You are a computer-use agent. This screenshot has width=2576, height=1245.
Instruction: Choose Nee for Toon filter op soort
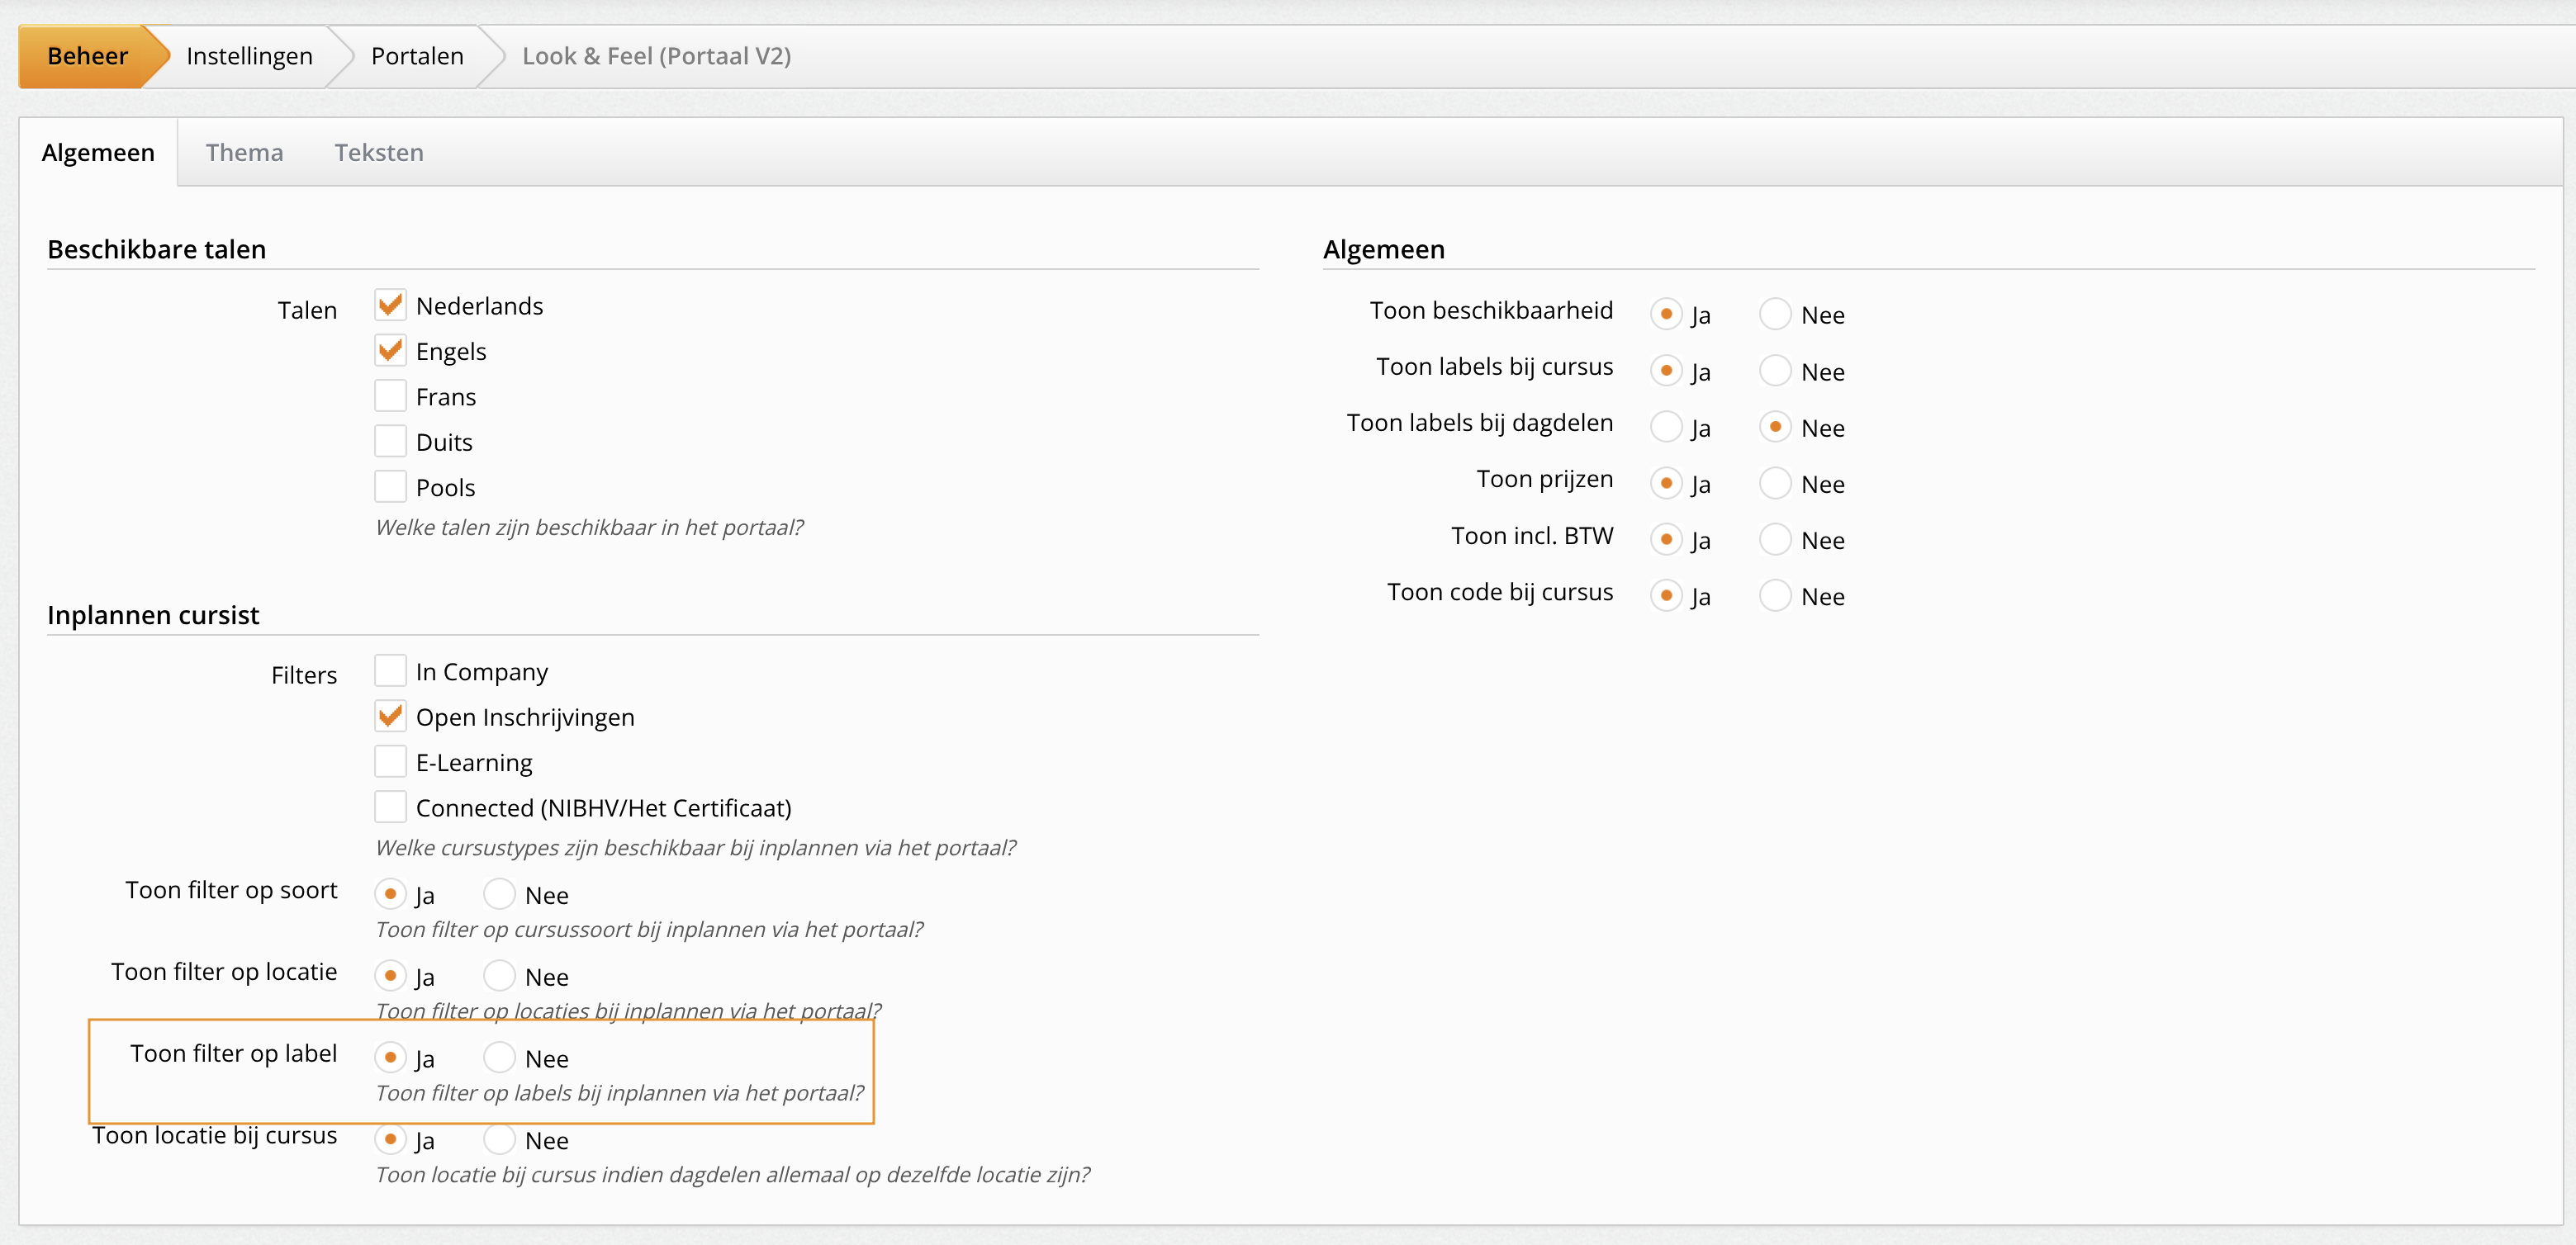tap(499, 894)
